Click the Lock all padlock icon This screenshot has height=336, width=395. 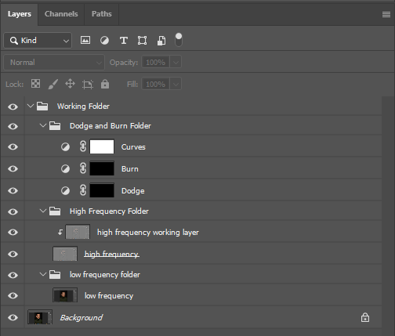pos(105,84)
